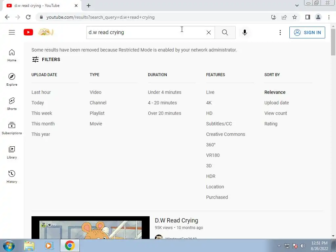Open Home in the sidebar
This screenshot has width=336, height=252.
point(12,55)
